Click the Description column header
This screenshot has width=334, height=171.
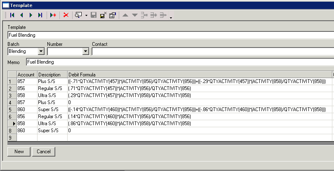tap(52, 75)
